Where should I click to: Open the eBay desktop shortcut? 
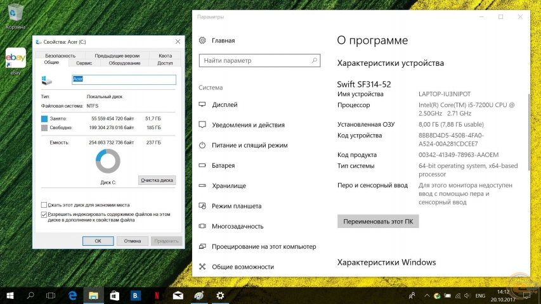[x=15, y=61]
